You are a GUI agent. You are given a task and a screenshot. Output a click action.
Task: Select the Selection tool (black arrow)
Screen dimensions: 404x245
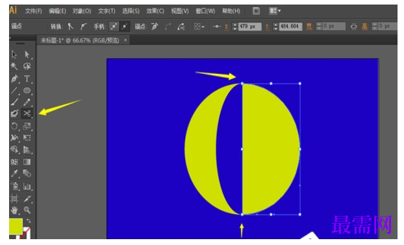click(14, 54)
